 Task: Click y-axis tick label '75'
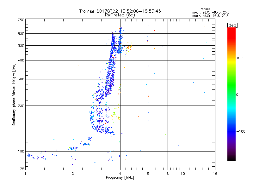(22, 169)
